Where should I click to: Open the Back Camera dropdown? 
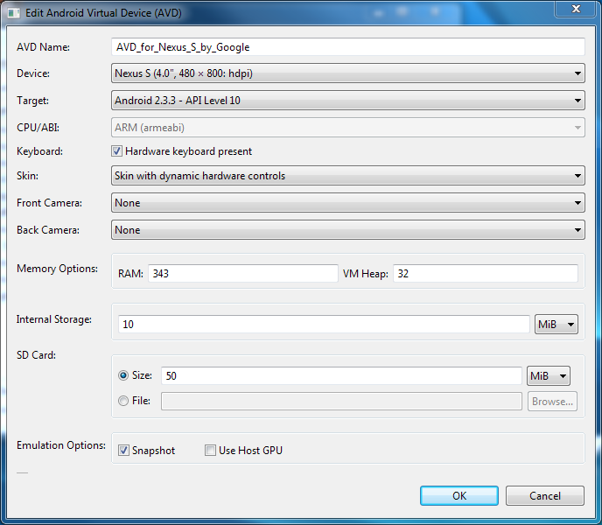pos(348,229)
